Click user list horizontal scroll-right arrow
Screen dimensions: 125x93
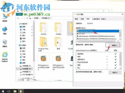[118, 41]
